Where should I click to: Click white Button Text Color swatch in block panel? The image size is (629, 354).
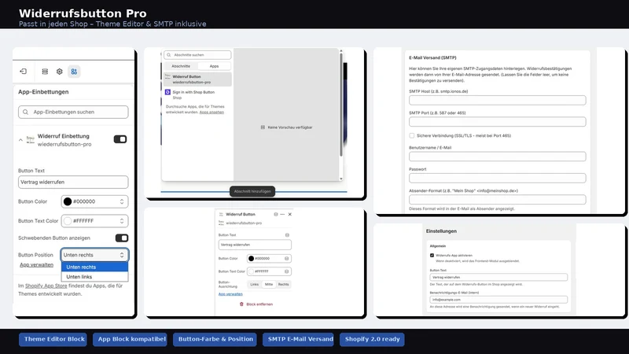251,271
